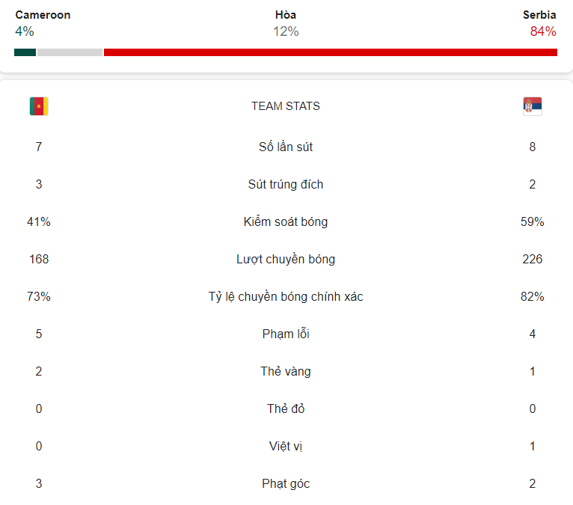Click the Serbia flag icon
573x505 pixels.
[x=532, y=106]
